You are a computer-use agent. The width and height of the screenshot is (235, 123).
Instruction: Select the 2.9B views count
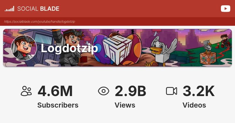coord(130,91)
